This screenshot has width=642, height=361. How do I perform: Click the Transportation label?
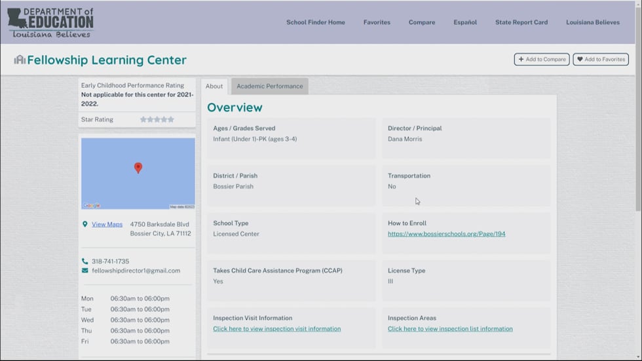tap(409, 176)
